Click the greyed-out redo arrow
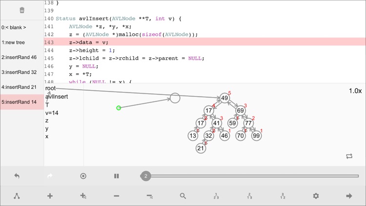The width and height of the screenshot is (366, 206). (50, 176)
